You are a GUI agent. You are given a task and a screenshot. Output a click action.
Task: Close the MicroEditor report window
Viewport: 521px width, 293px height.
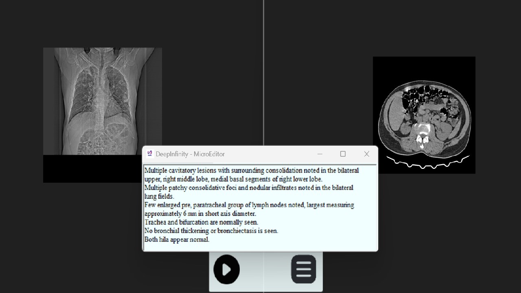coord(366,154)
